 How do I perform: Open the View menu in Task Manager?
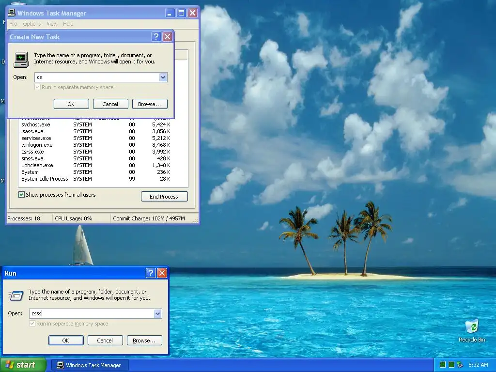(x=52, y=24)
